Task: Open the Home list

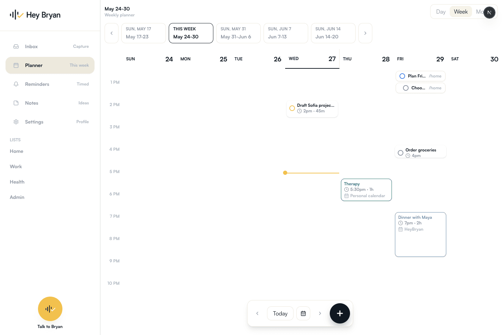Action: click(16, 151)
